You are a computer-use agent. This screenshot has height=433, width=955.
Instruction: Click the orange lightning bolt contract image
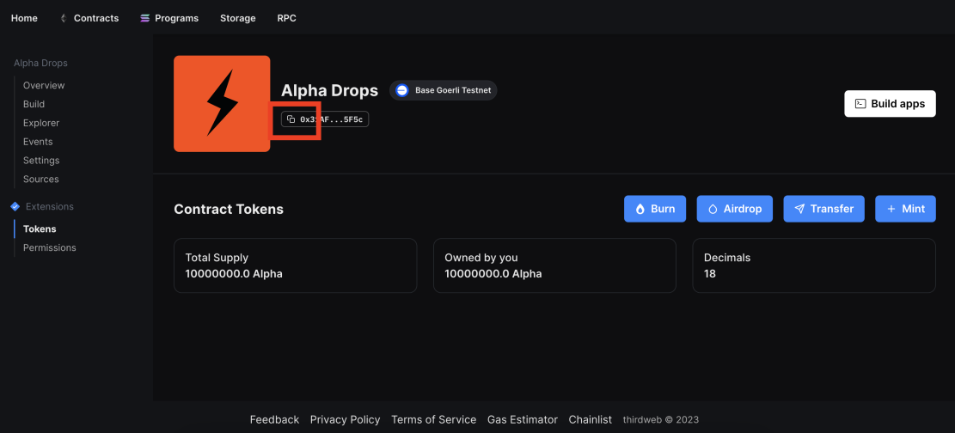222,104
